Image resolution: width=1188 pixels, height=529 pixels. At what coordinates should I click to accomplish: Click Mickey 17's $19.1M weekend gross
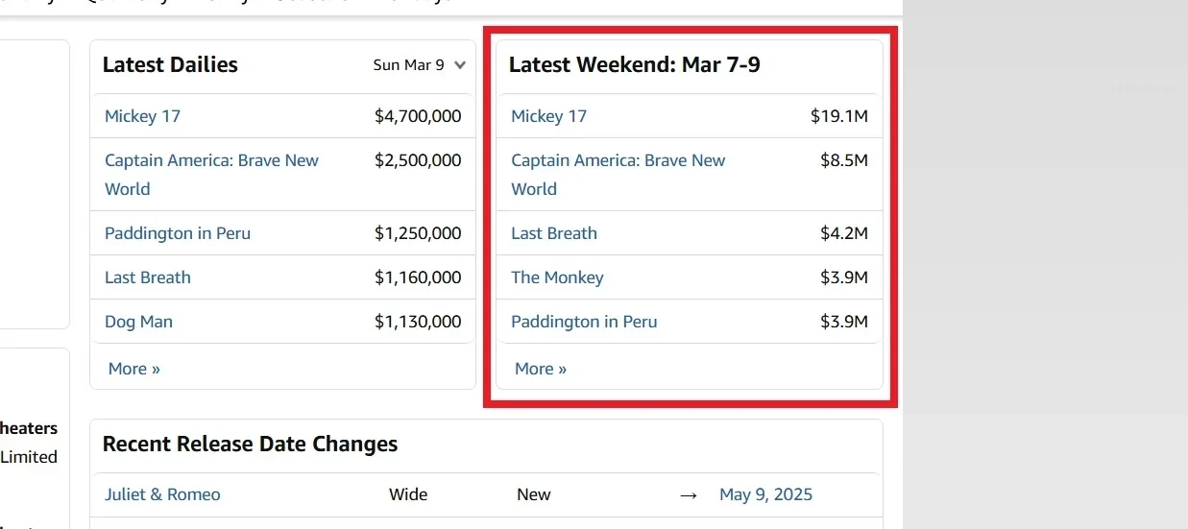pos(839,116)
